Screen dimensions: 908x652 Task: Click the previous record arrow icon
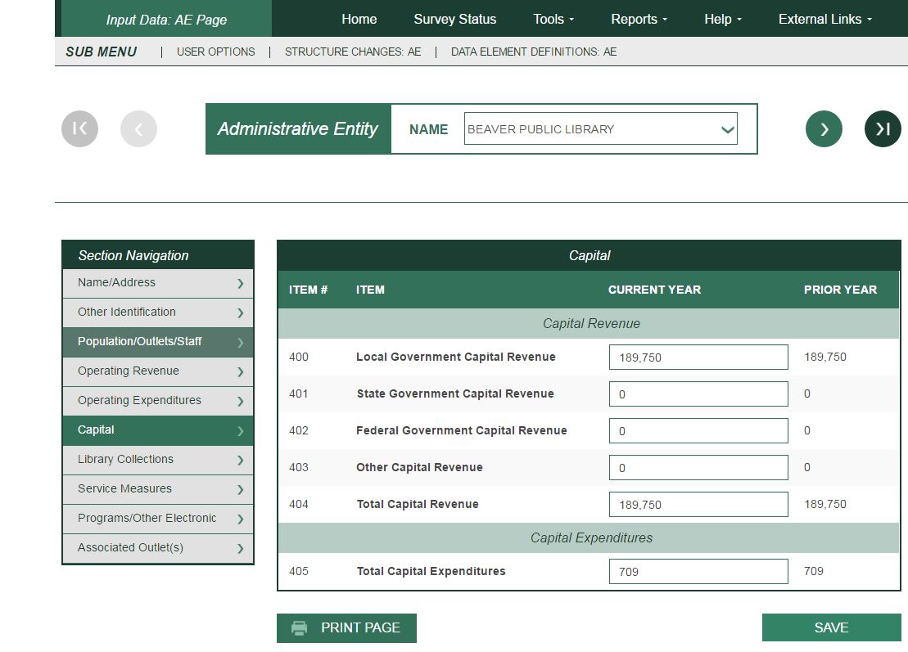pyautogui.click(x=138, y=128)
